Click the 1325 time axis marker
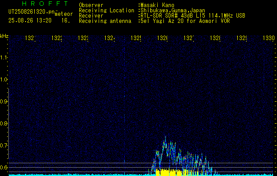The image size is (277, 176). point(136,38)
